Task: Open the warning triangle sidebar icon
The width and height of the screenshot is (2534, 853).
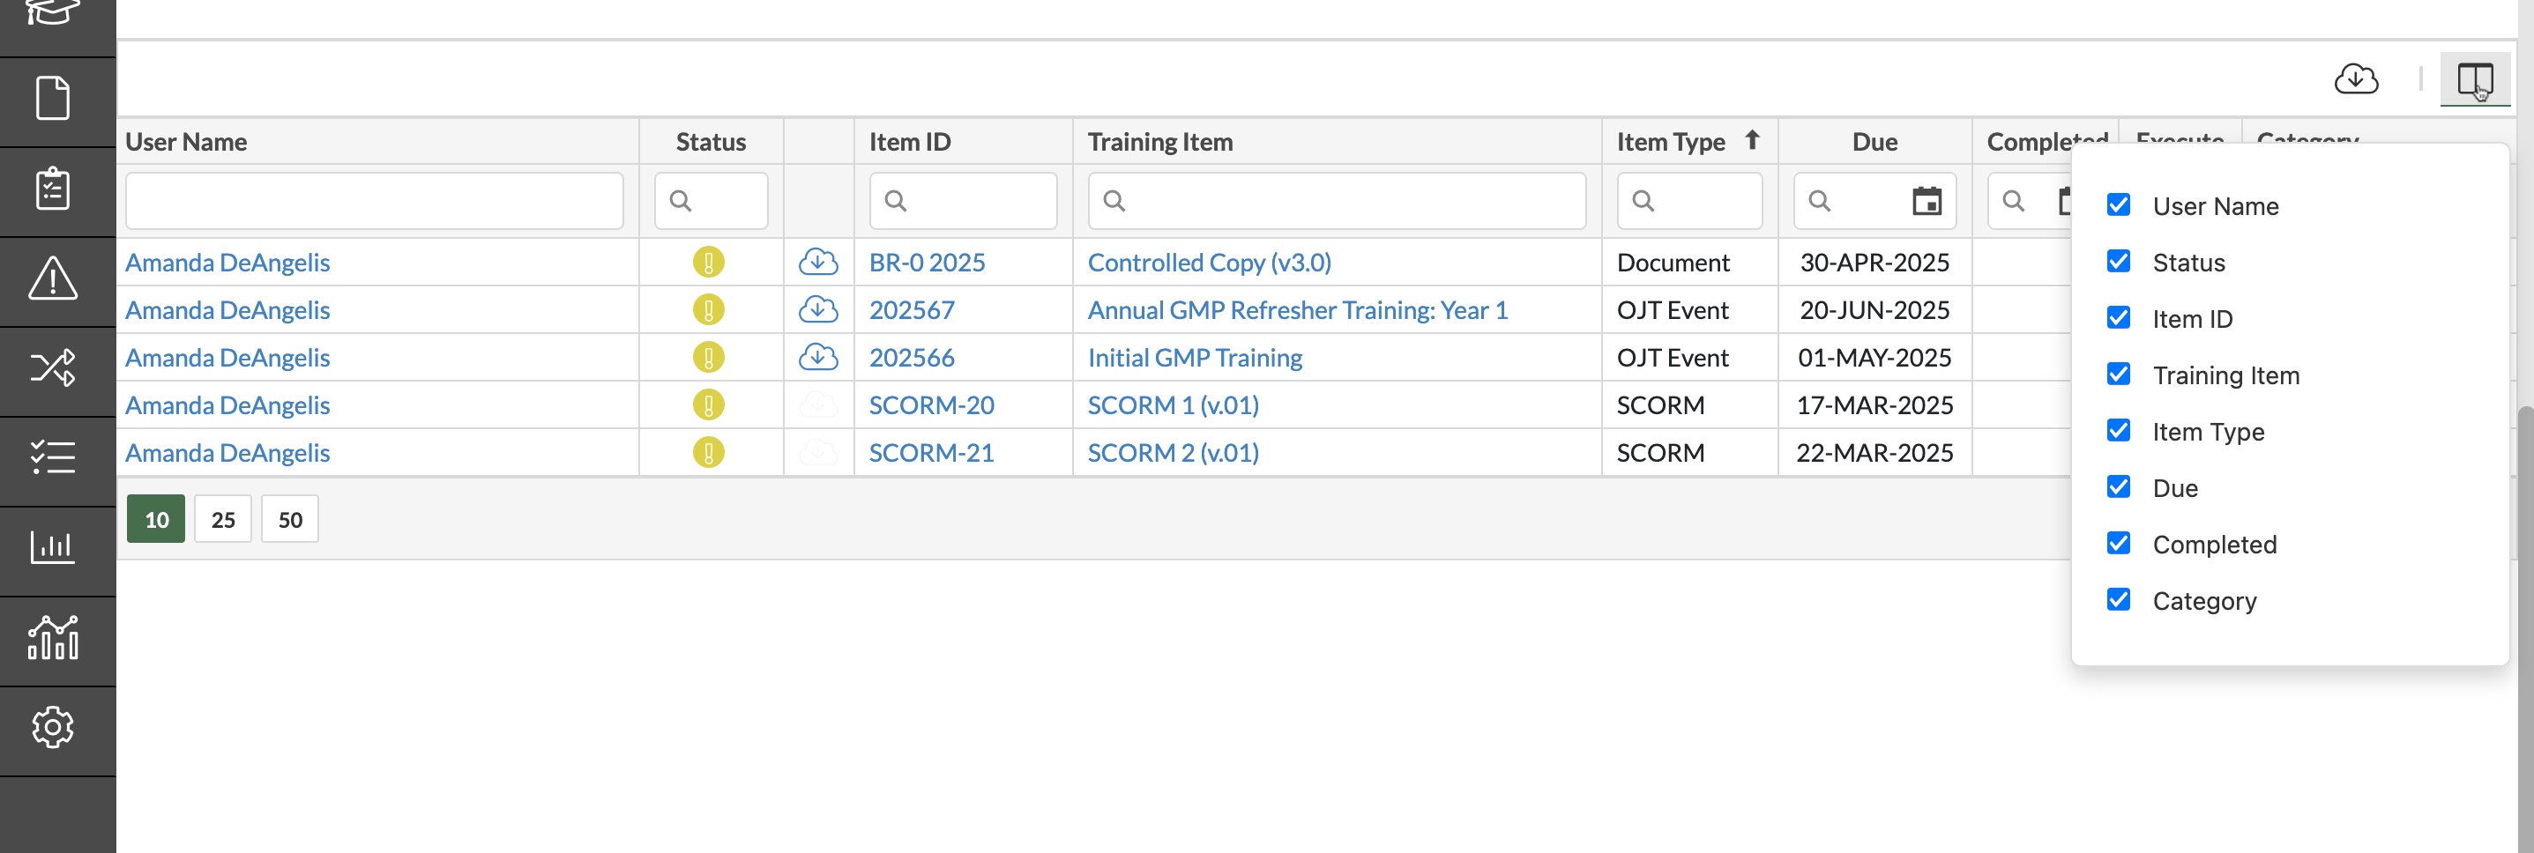Action: [x=53, y=278]
